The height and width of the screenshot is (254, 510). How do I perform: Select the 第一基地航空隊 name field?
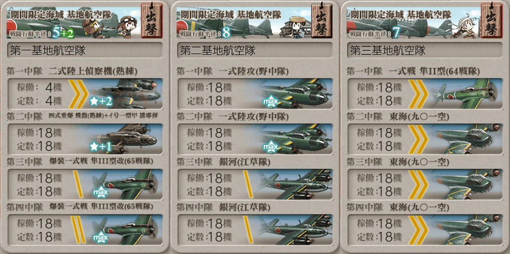[85, 50]
